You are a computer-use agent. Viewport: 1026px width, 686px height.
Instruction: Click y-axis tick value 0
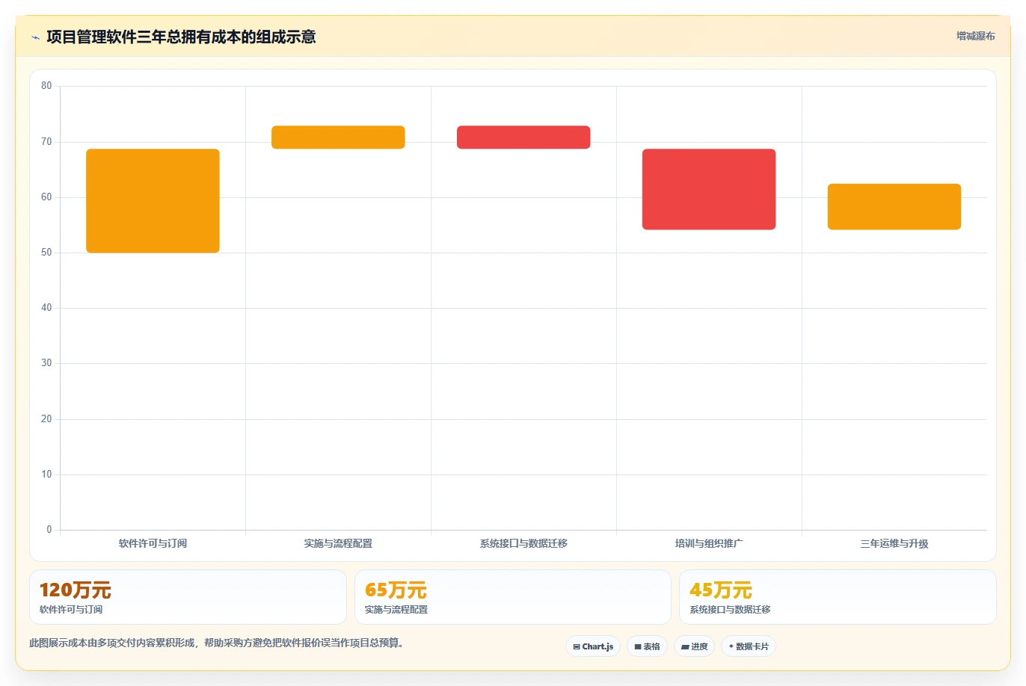[x=49, y=530]
